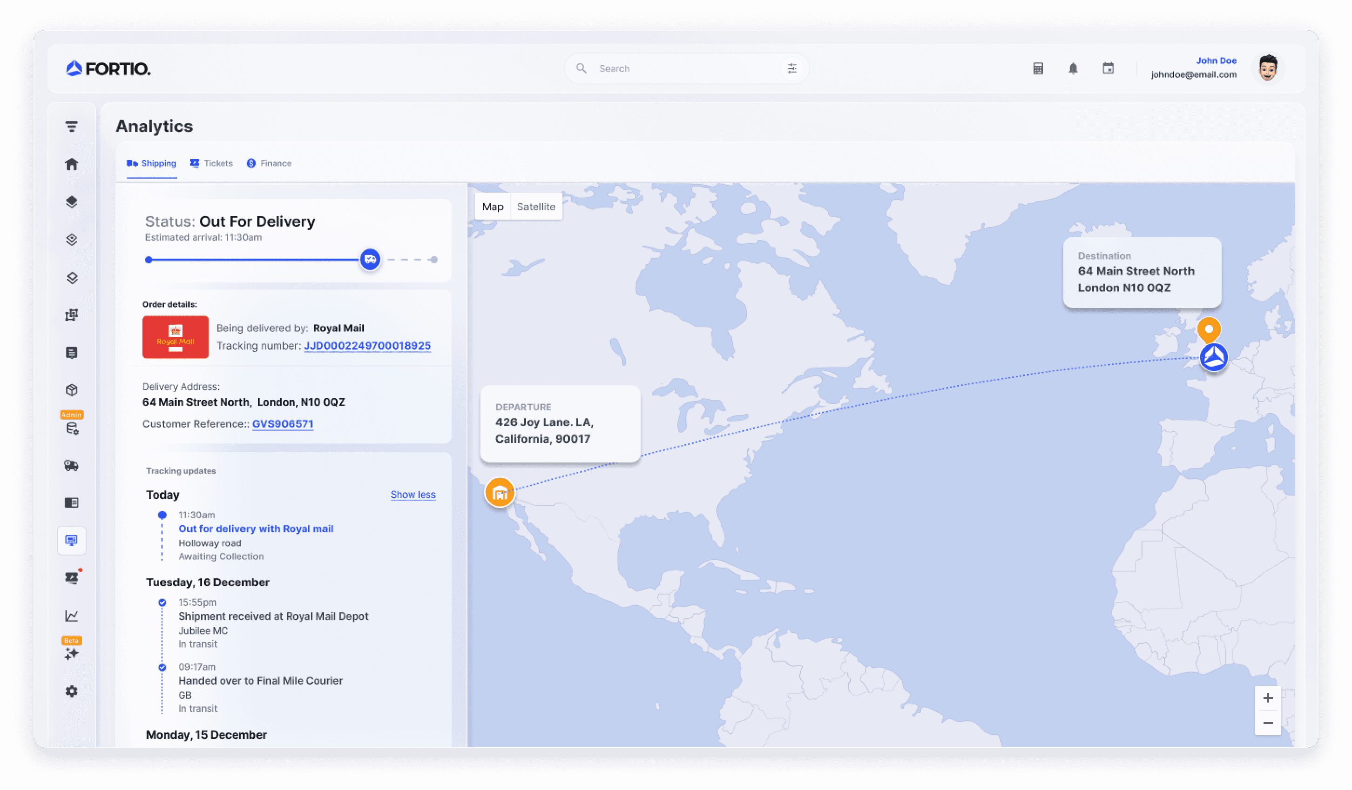
Task: Click the package box sidebar icon
Action: (x=71, y=390)
